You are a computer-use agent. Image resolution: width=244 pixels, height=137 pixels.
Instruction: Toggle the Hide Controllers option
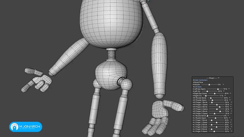pyautogui.click(x=201, y=80)
